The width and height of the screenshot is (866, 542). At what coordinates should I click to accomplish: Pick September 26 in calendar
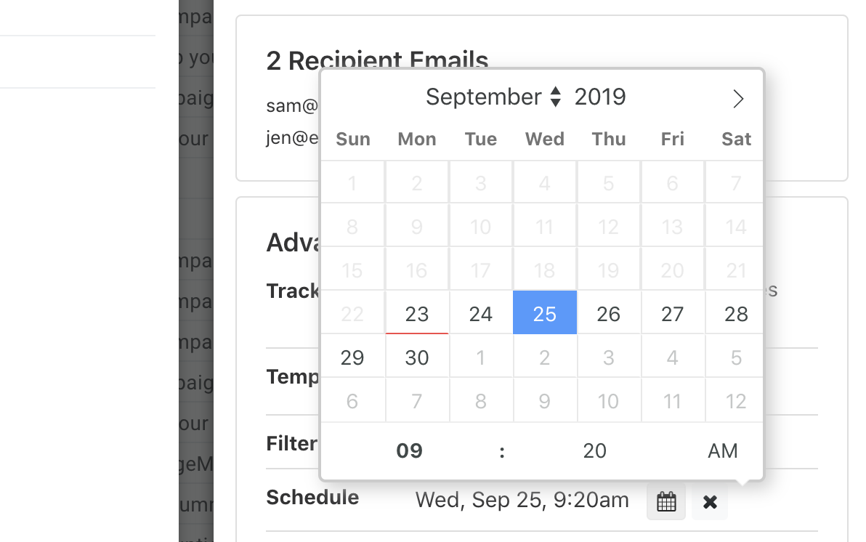point(609,314)
